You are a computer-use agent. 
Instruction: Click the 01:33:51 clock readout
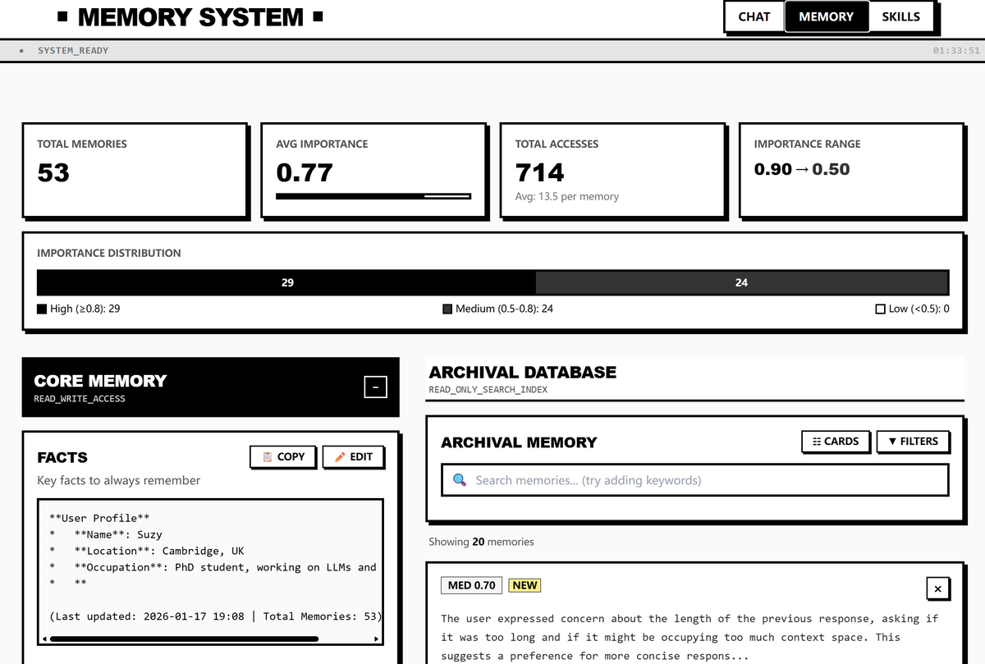(956, 51)
